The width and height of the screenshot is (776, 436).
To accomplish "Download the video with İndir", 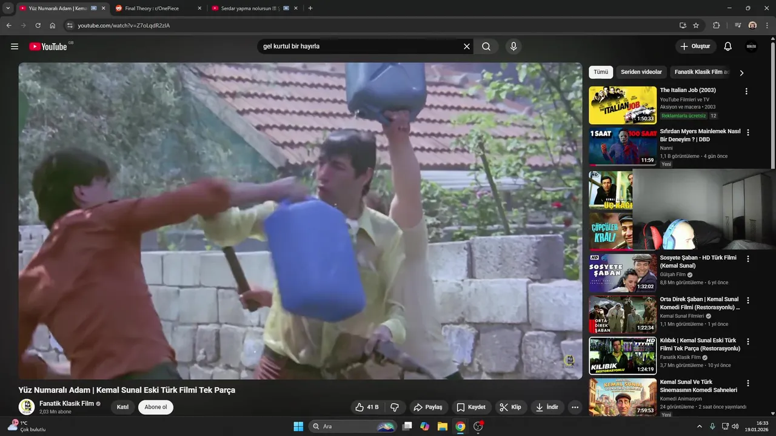I will pos(547,407).
